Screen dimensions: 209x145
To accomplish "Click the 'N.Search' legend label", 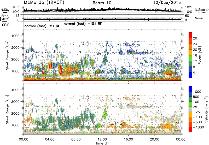I will tap(202, 10).
